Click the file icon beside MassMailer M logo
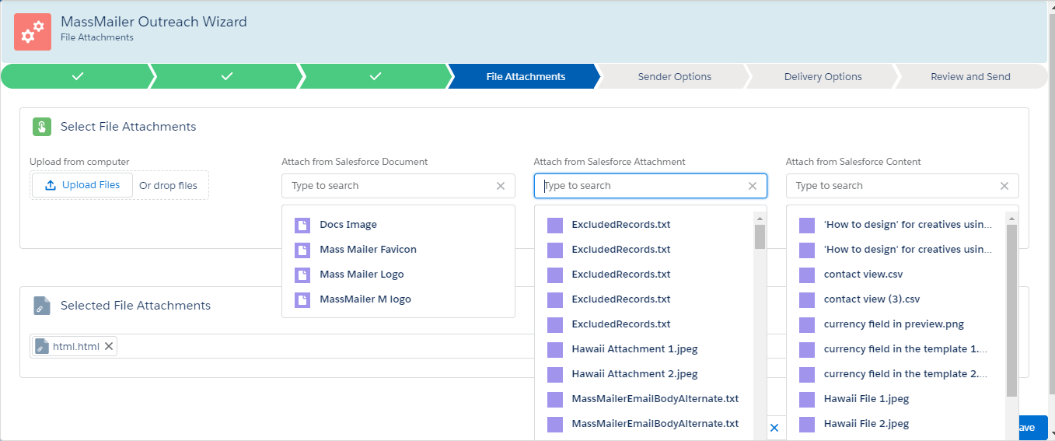The height and width of the screenshot is (441, 1055). click(302, 299)
